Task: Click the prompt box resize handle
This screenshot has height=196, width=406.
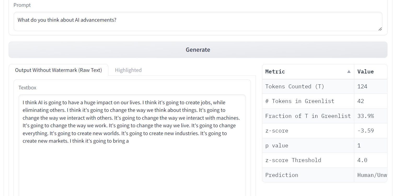Action: [380, 29]
